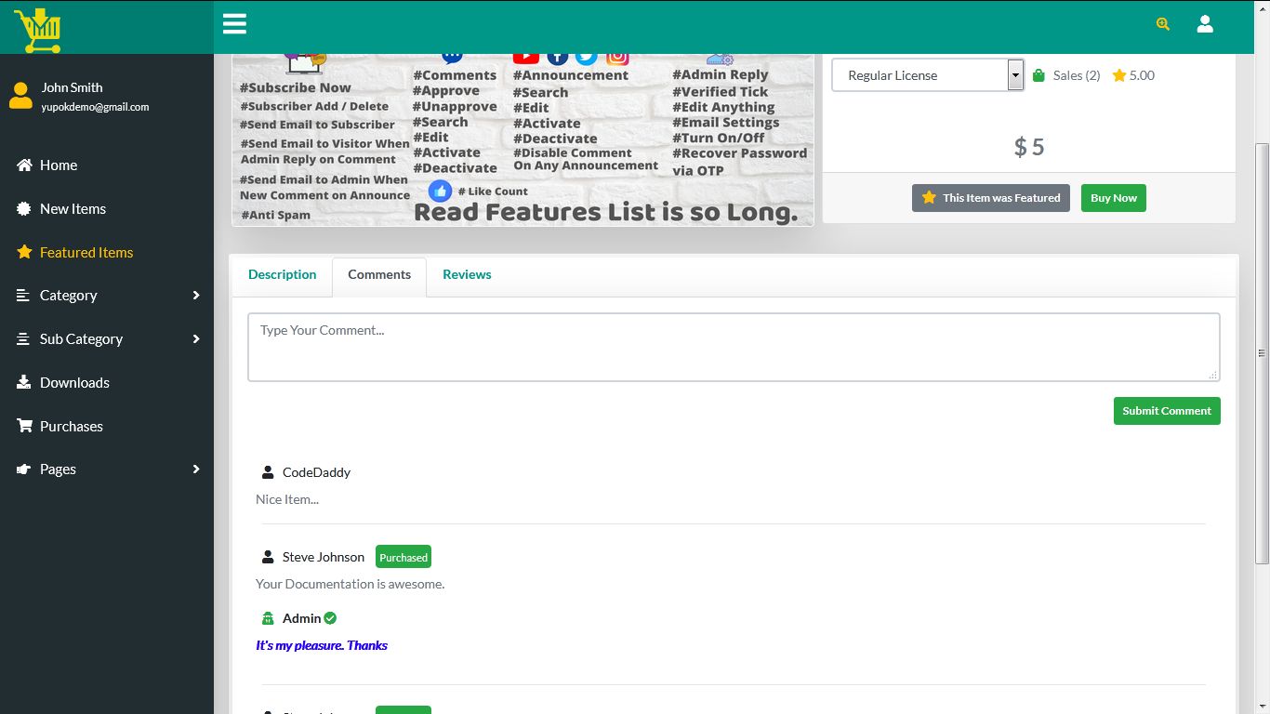The width and height of the screenshot is (1270, 714).
Task: Click the green Sales bag icon
Action: point(1038,74)
